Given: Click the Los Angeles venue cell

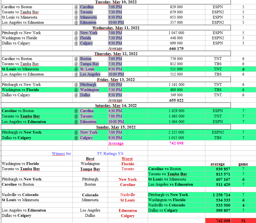Looking at the screenshot, I should (x=90, y=74).
